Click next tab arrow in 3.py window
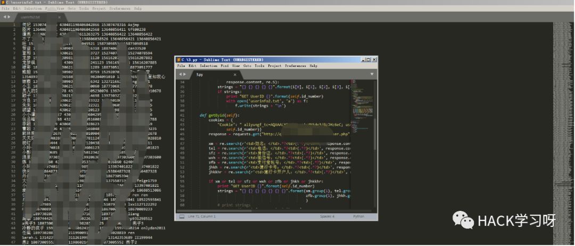The image size is (575, 246). coord(185,75)
